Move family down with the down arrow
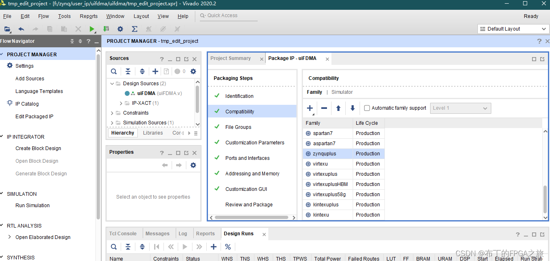Image resolution: width=550 pixels, height=261 pixels. point(353,108)
